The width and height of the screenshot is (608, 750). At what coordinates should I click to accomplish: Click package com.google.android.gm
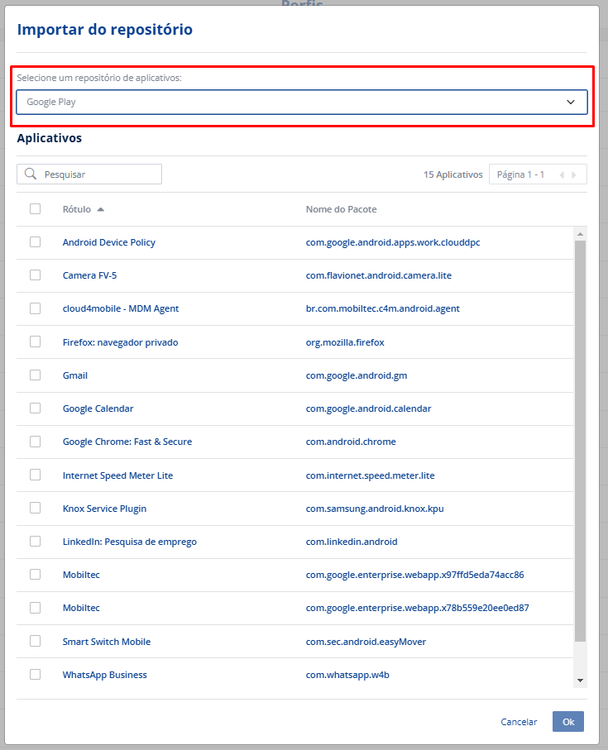357,375
